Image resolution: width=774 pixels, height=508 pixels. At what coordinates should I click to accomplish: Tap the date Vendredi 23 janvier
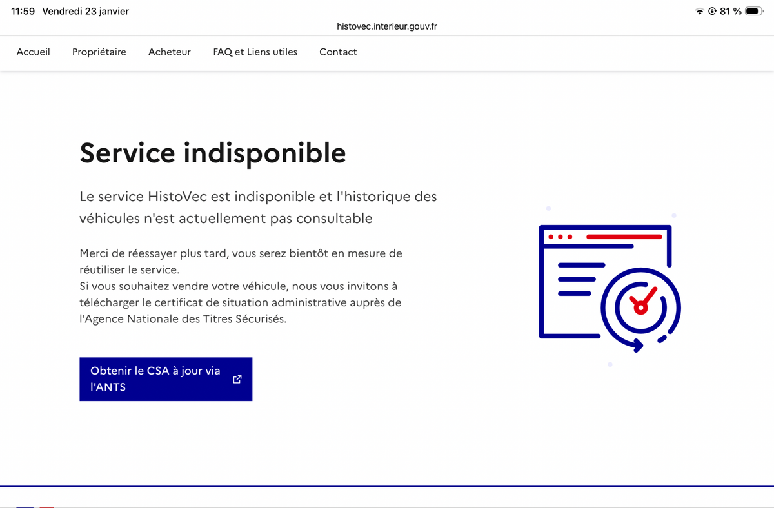(x=86, y=12)
